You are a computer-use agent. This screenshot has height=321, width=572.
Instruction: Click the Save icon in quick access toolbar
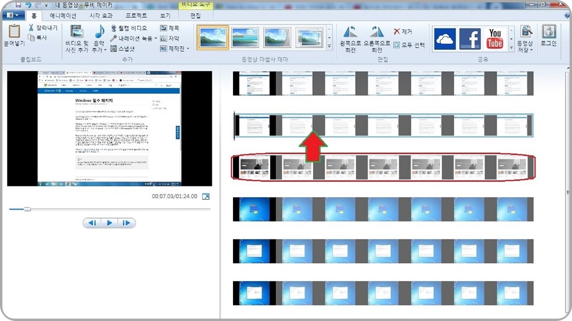[x=18, y=5]
